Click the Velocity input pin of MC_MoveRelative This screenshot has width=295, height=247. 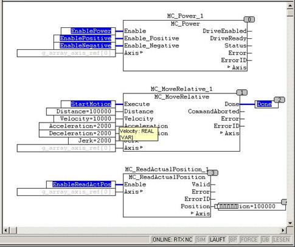[139, 119]
